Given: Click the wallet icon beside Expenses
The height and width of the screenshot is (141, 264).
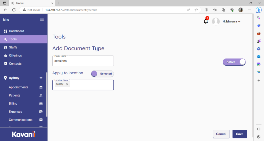Looking at the screenshot, I should click(41, 112).
